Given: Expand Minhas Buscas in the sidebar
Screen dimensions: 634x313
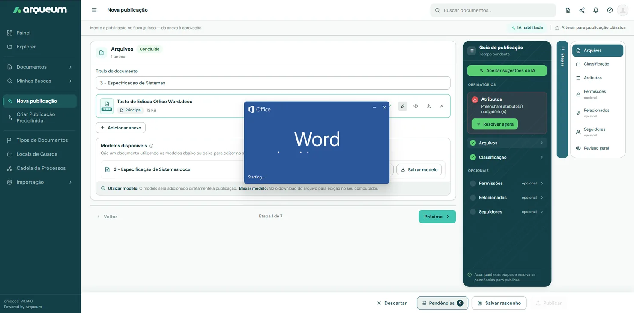Looking at the screenshot, I should [39, 81].
